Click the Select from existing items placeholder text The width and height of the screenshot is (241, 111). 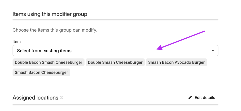pos(44,51)
